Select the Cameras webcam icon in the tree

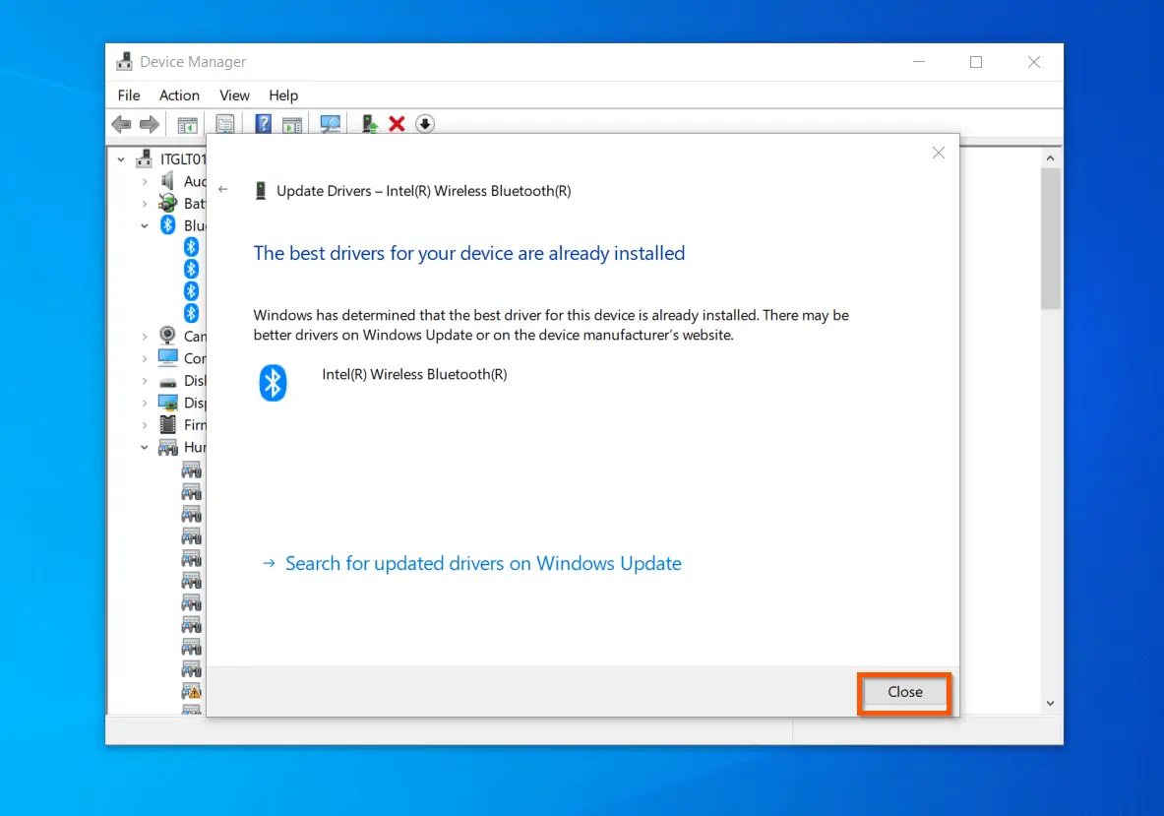point(168,336)
